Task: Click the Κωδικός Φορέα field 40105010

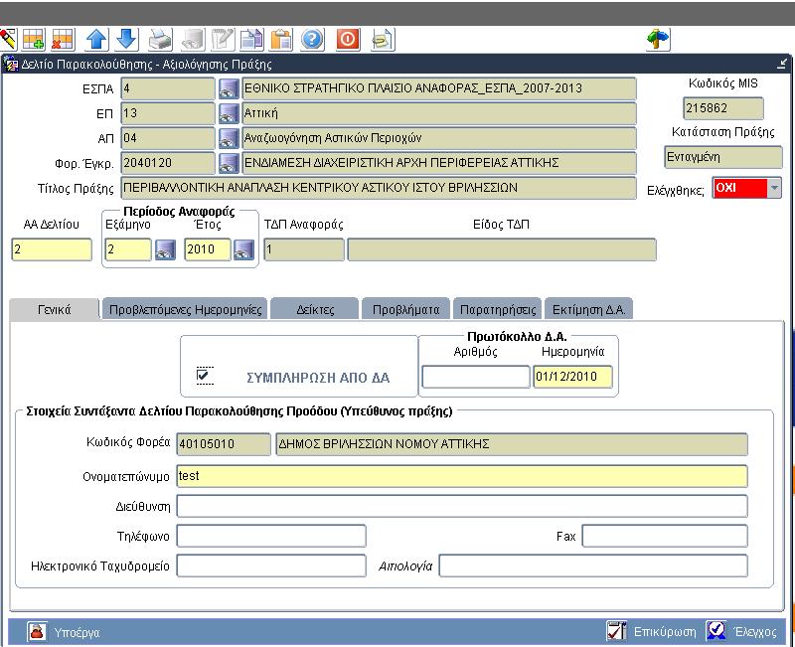Action: (x=224, y=444)
